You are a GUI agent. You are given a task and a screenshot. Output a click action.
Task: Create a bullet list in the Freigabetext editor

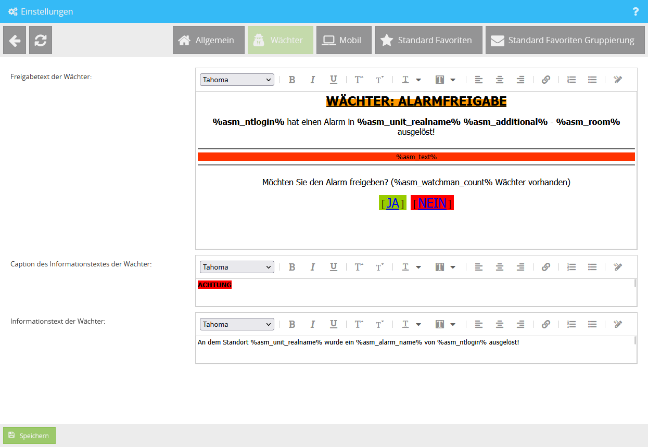tap(592, 79)
